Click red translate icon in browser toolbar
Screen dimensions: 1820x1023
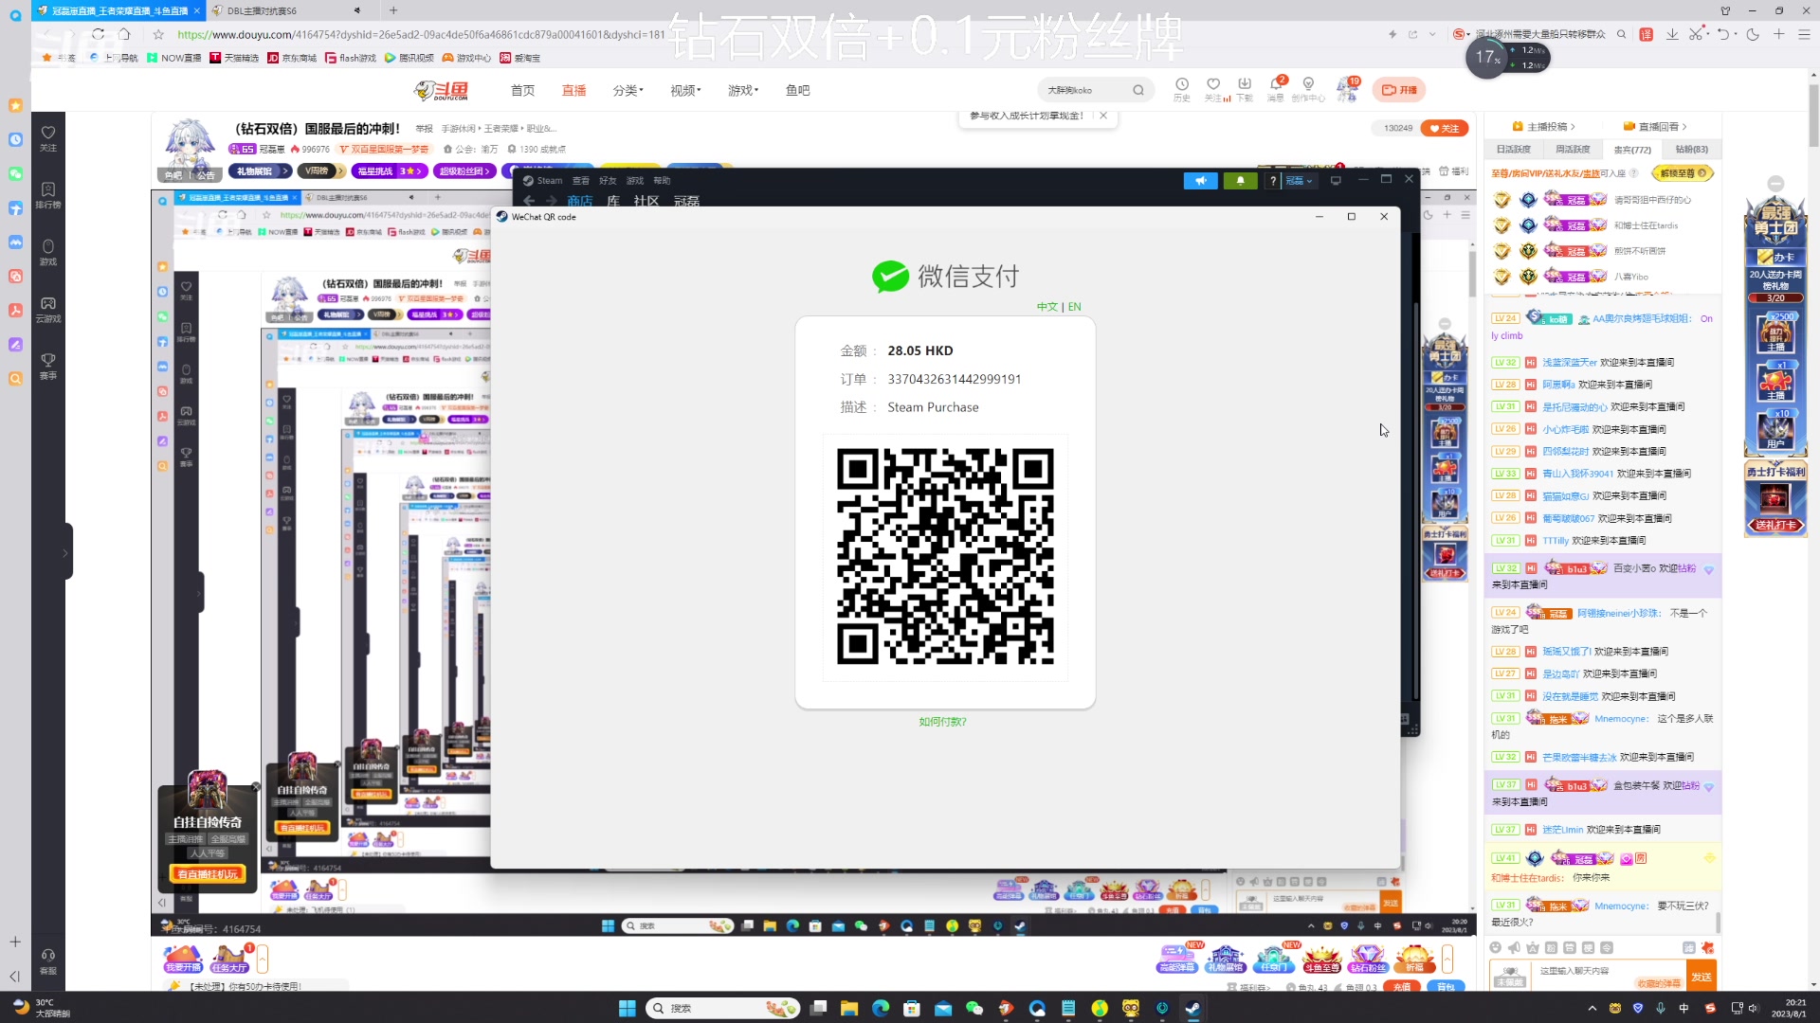1646,34
